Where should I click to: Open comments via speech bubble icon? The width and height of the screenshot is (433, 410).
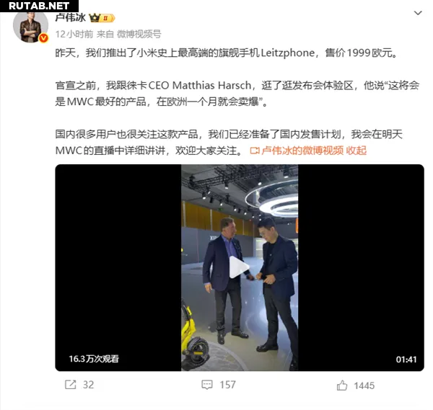pos(207,385)
